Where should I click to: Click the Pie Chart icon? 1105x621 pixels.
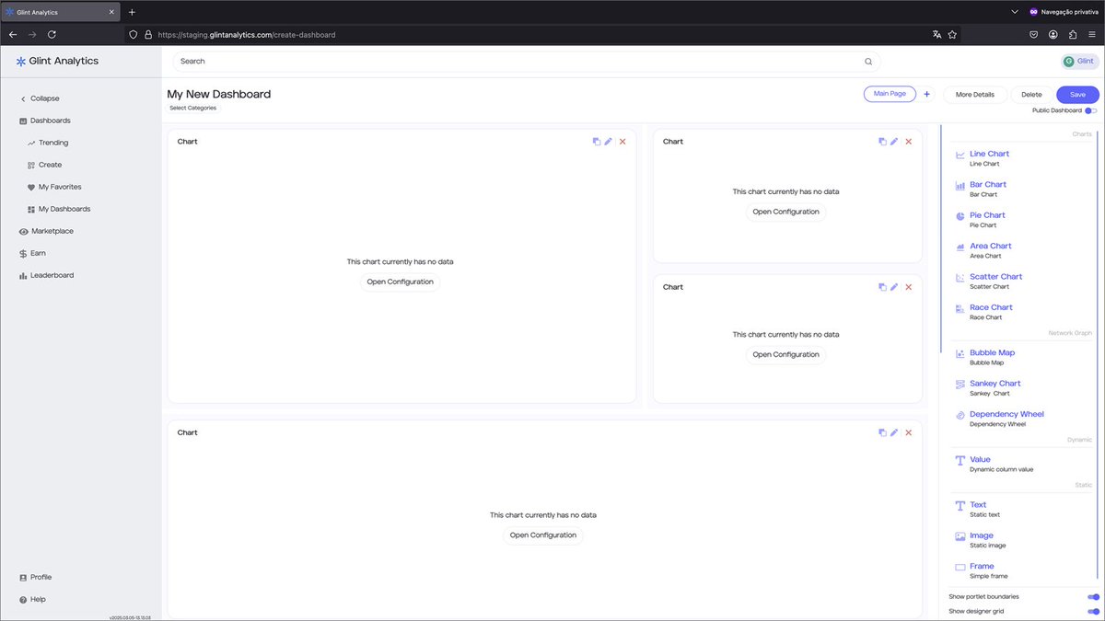(960, 216)
